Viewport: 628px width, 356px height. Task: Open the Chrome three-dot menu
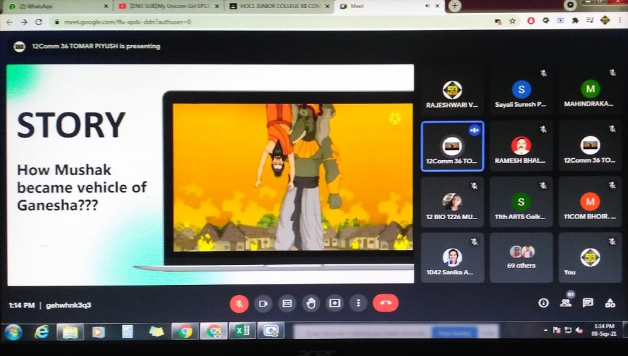coord(620,20)
